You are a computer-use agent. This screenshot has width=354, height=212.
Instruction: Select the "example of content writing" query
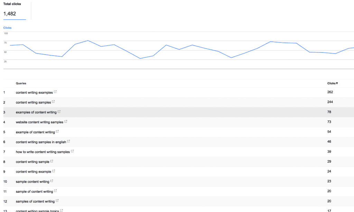(x=35, y=132)
